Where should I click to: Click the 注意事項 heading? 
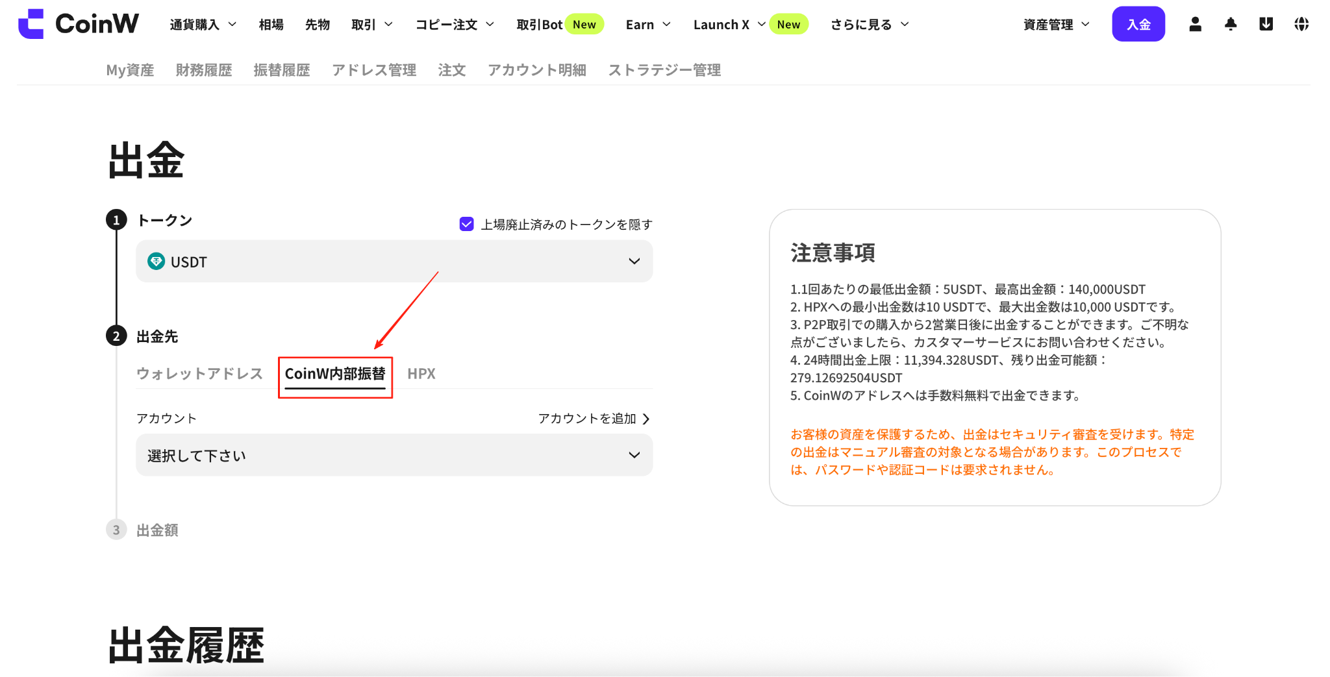[x=833, y=252]
